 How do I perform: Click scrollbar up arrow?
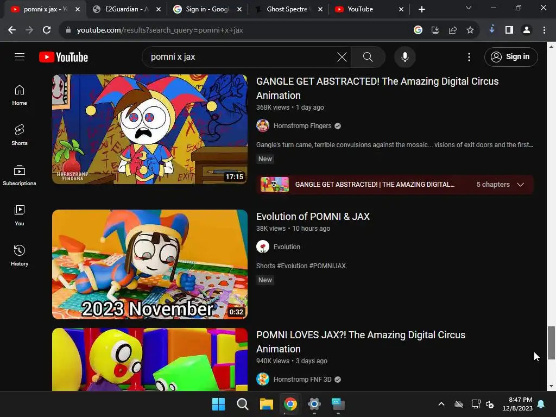pos(551,47)
